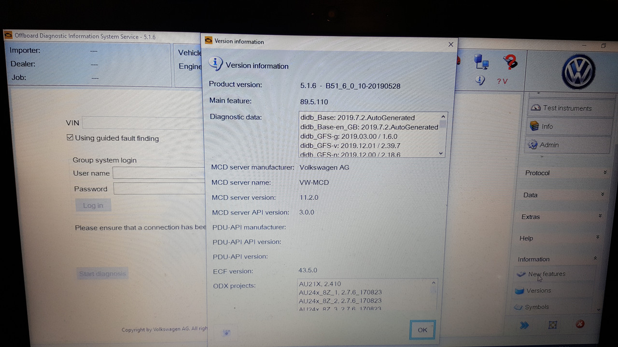
Task: Click the red question mark help icon
Action: point(510,62)
